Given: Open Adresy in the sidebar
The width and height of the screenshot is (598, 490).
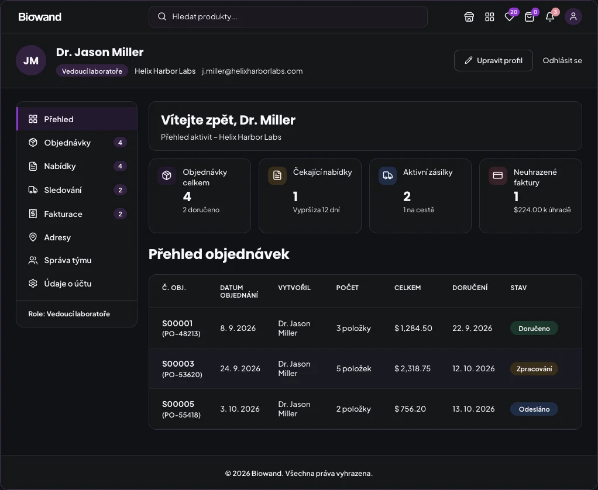Looking at the screenshot, I should pos(77,237).
